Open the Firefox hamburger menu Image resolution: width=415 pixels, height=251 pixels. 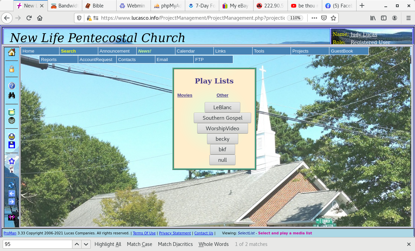click(409, 18)
